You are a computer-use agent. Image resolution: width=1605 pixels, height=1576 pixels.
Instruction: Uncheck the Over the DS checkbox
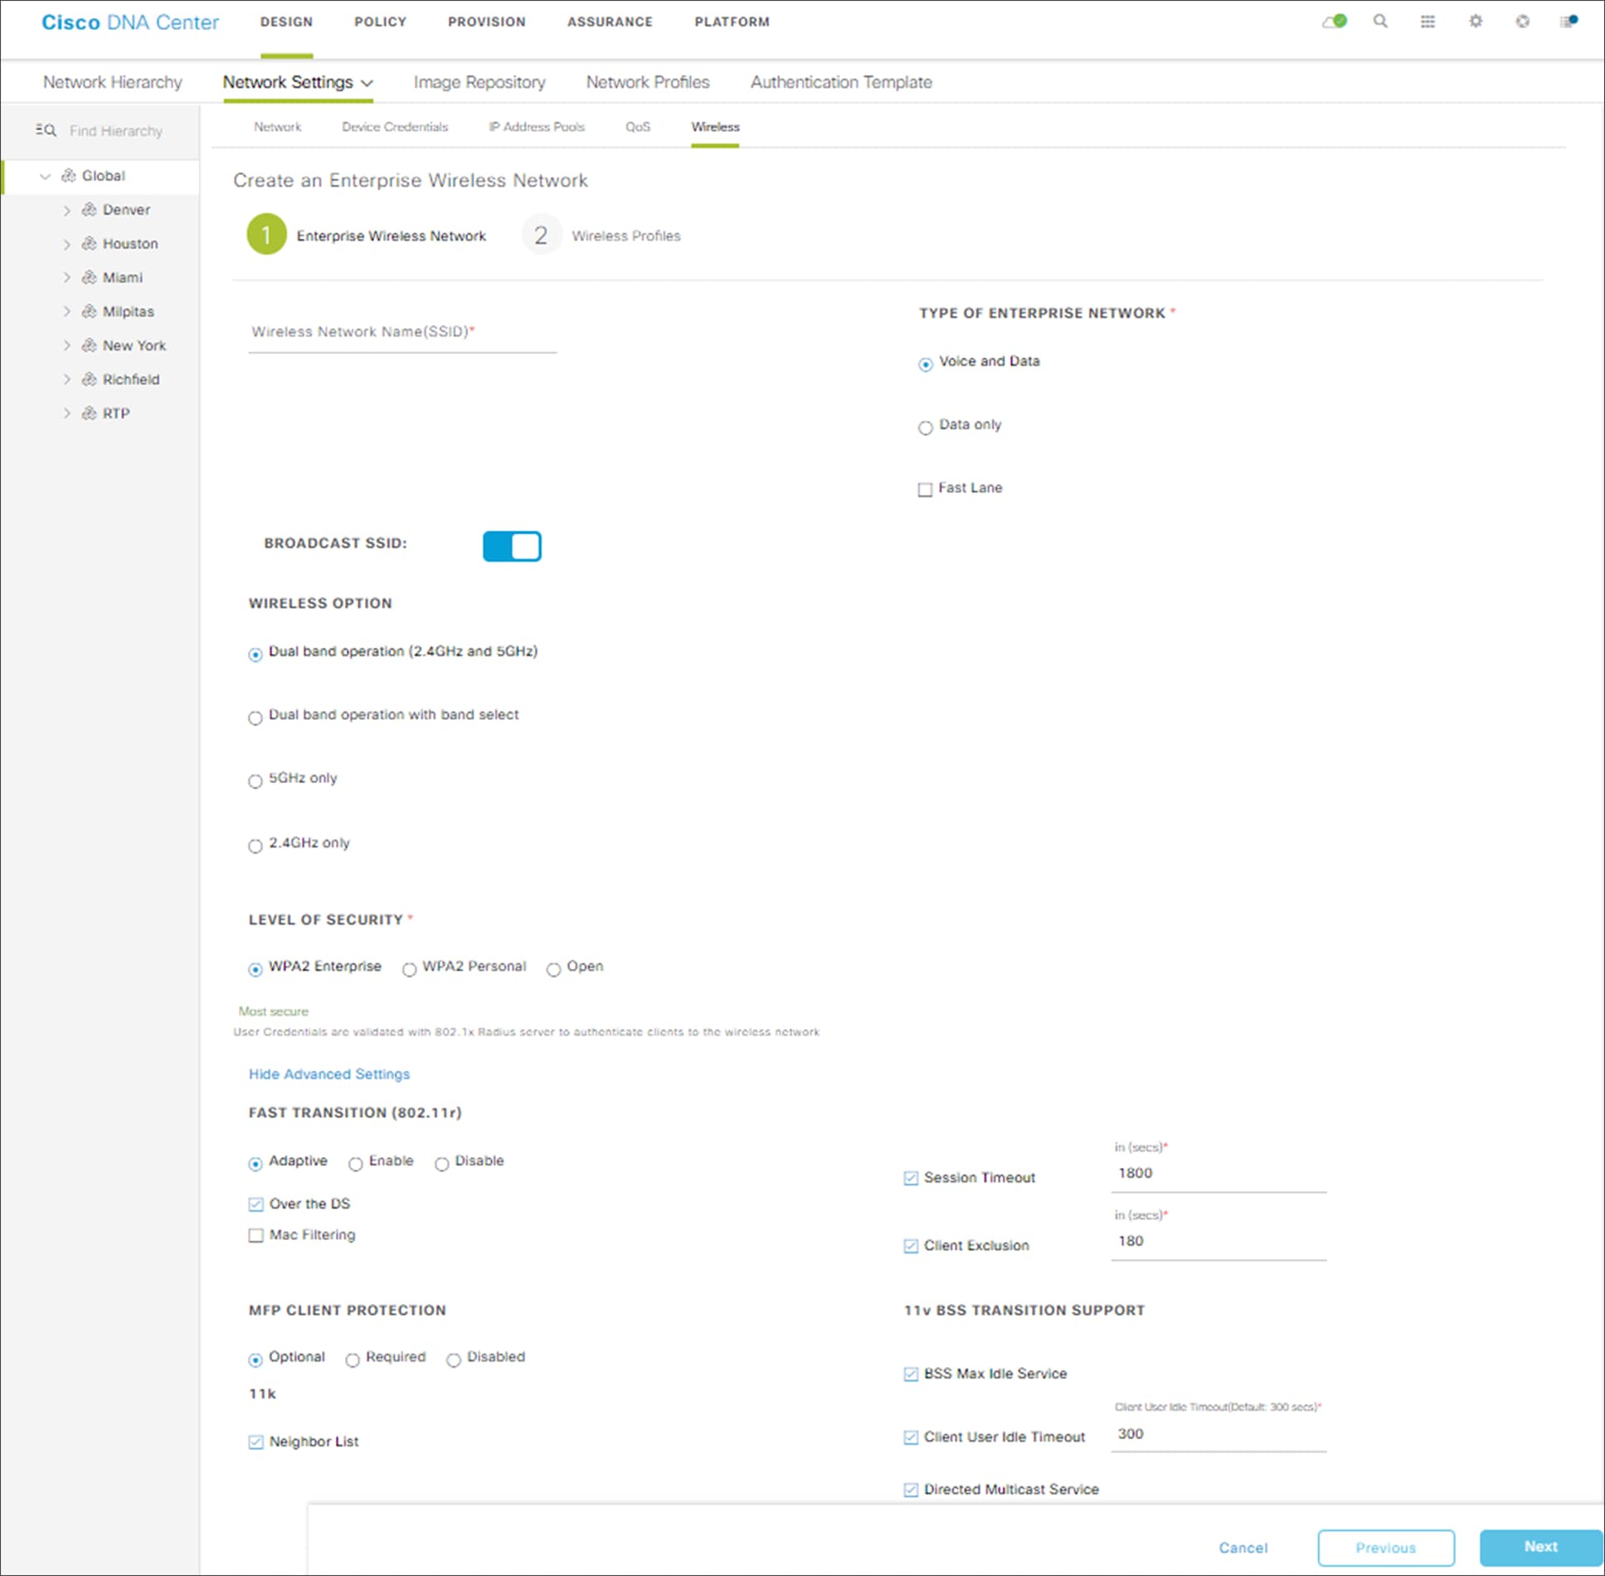pos(255,1204)
